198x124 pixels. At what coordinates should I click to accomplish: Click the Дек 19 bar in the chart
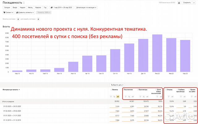tap(143, 55)
